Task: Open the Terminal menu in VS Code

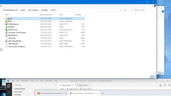Action: point(49,81)
